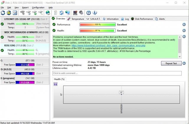Image resolution: width=189 pixels, height=124 pixels.
Task: Click the save chart floppy disk icon
Action: tap(56, 84)
